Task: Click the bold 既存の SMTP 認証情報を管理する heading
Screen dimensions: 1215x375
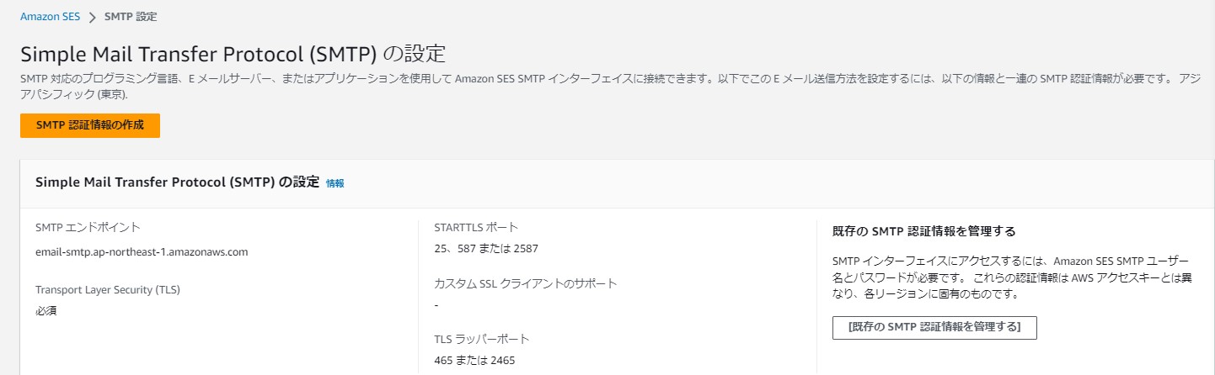Action: coord(923,230)
